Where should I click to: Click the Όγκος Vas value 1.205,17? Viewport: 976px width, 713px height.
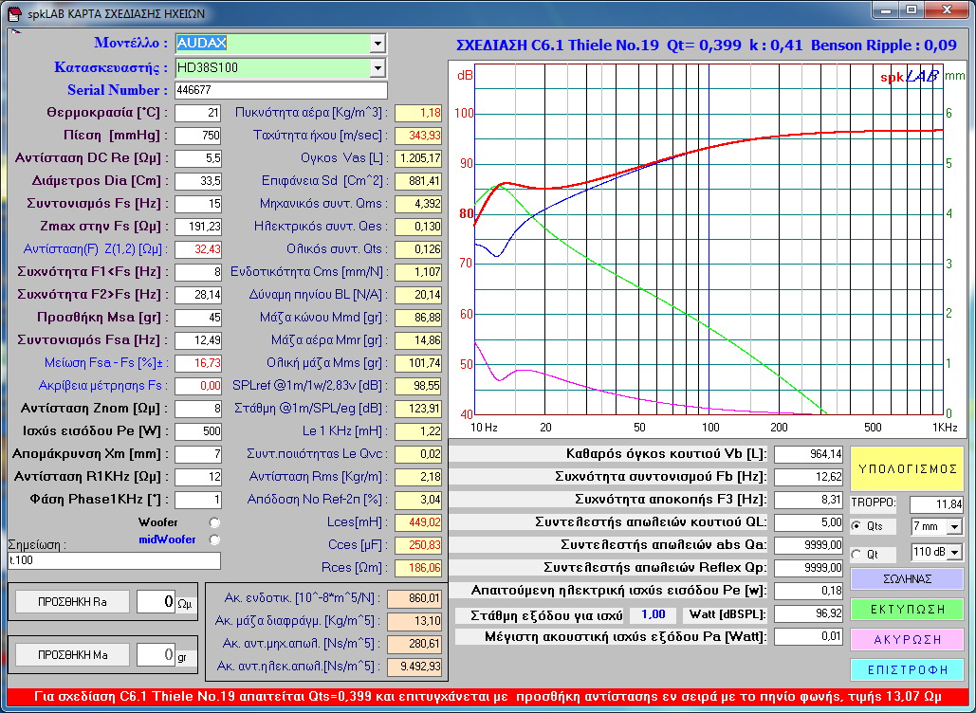tap(418, 158)
